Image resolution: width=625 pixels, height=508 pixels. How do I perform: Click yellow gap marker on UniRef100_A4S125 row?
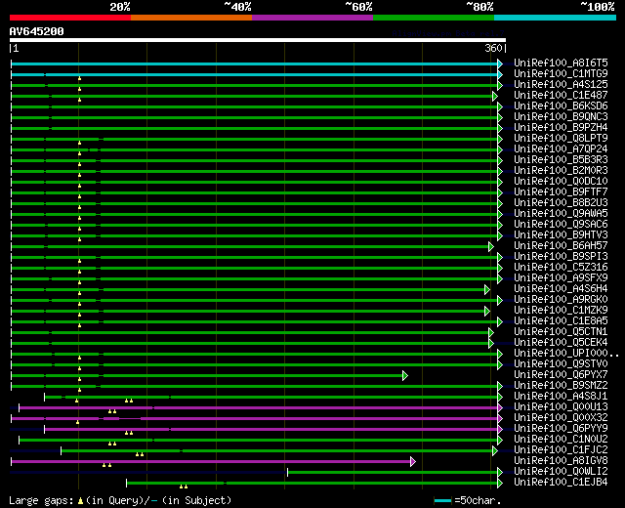pos(79,89)
